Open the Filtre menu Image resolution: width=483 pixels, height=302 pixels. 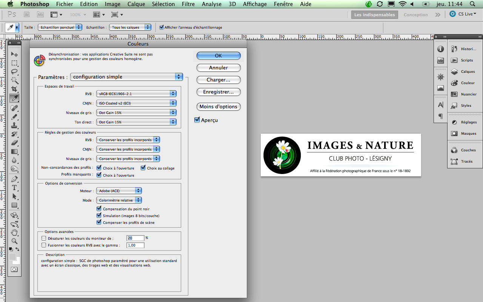pos(188,4)
